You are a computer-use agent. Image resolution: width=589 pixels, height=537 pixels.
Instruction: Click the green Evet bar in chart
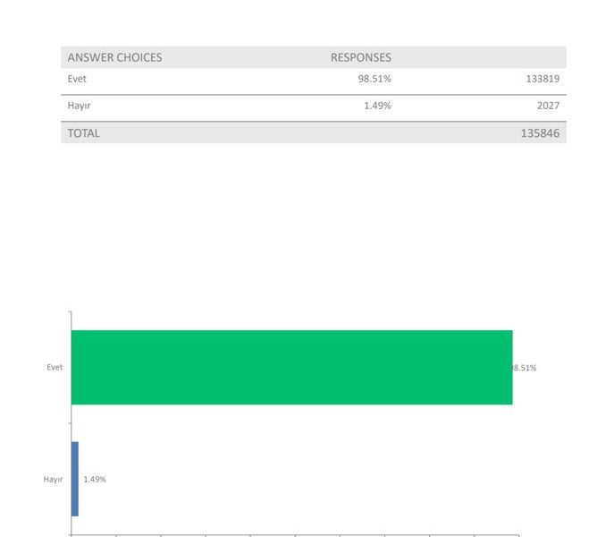291,367
